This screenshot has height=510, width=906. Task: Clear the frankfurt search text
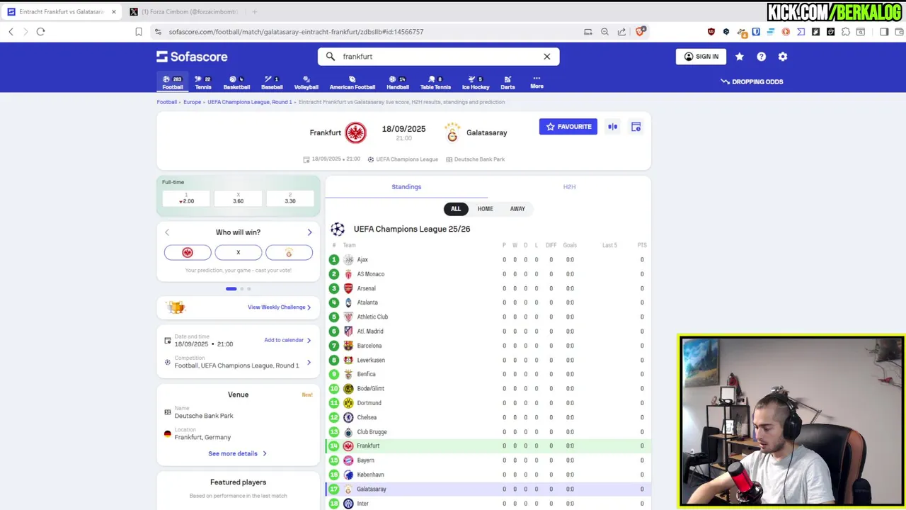(x=546, y=57)
